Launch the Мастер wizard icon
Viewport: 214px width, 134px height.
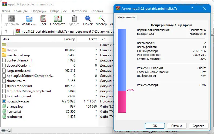click(x=101, y=19)
